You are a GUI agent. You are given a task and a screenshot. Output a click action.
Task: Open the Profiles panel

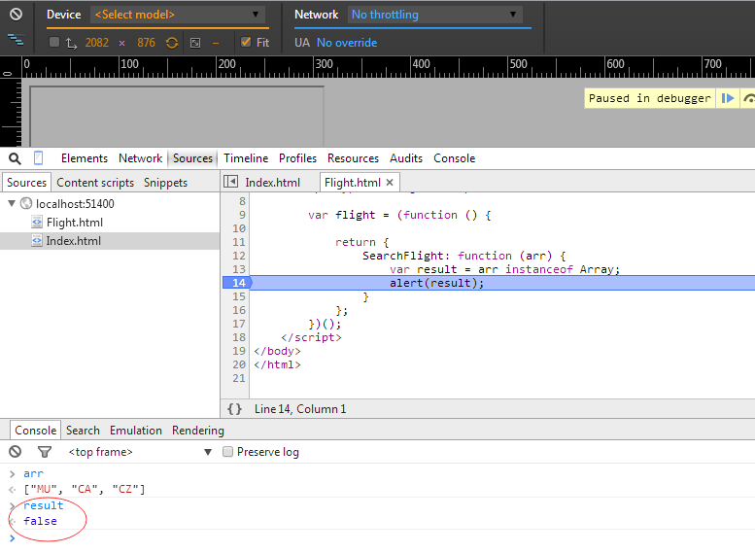tap(297, 158)
